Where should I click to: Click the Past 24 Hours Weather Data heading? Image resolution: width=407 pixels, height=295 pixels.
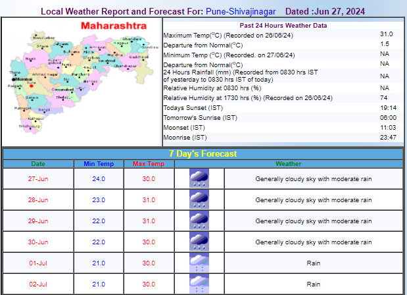(283, 26)
